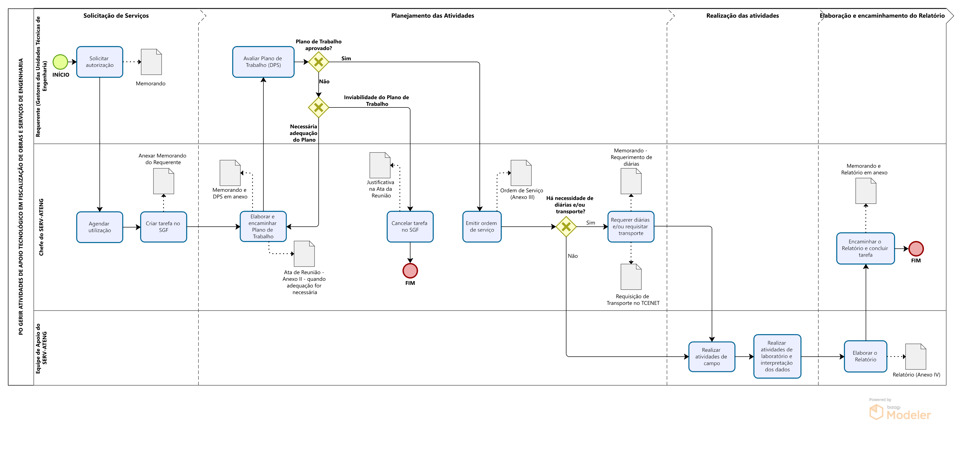
Task: Select the Inviabilidade do Plano de Trabalho gateway
Action: (318, 108)
